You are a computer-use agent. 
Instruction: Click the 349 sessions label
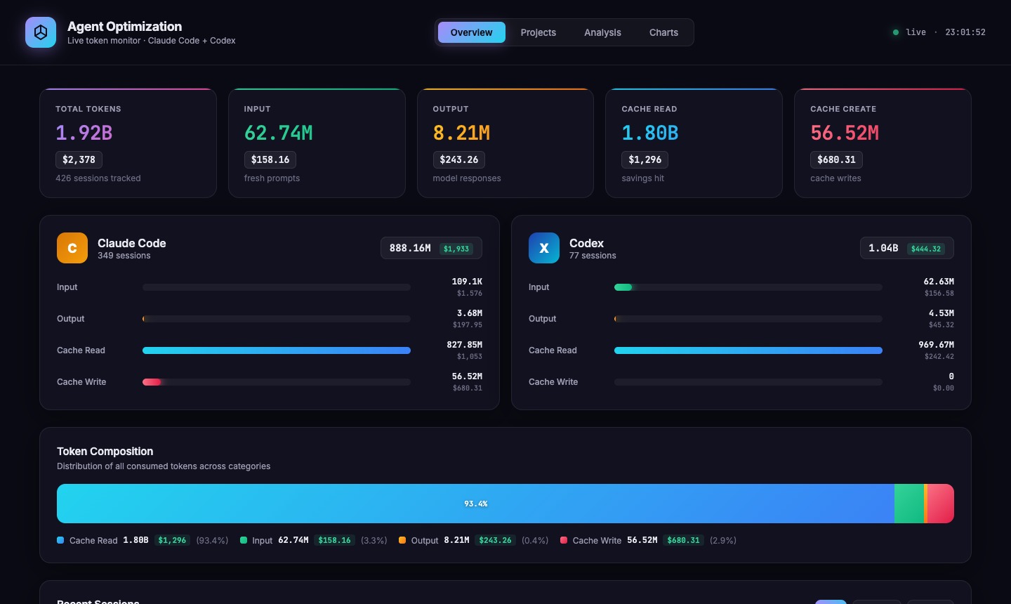pyautogui.click(x=124, y=256)
